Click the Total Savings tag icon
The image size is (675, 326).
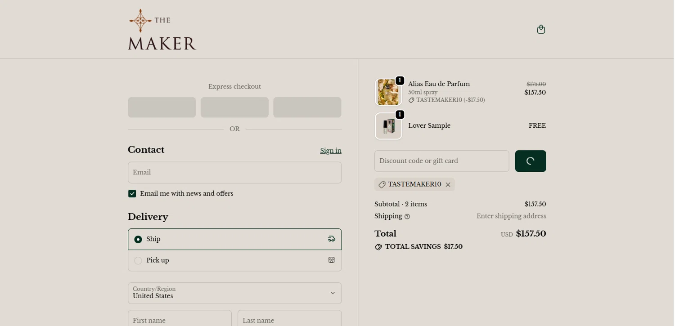378,247
